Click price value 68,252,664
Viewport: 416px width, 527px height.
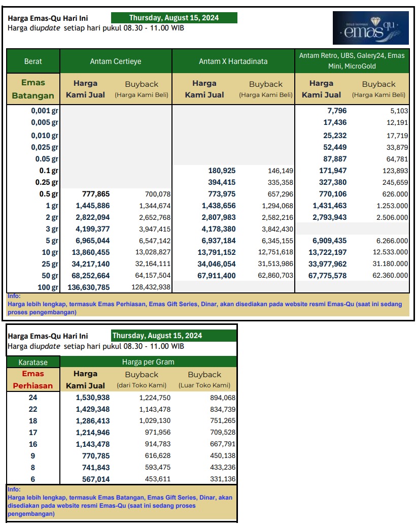point(91,276)
